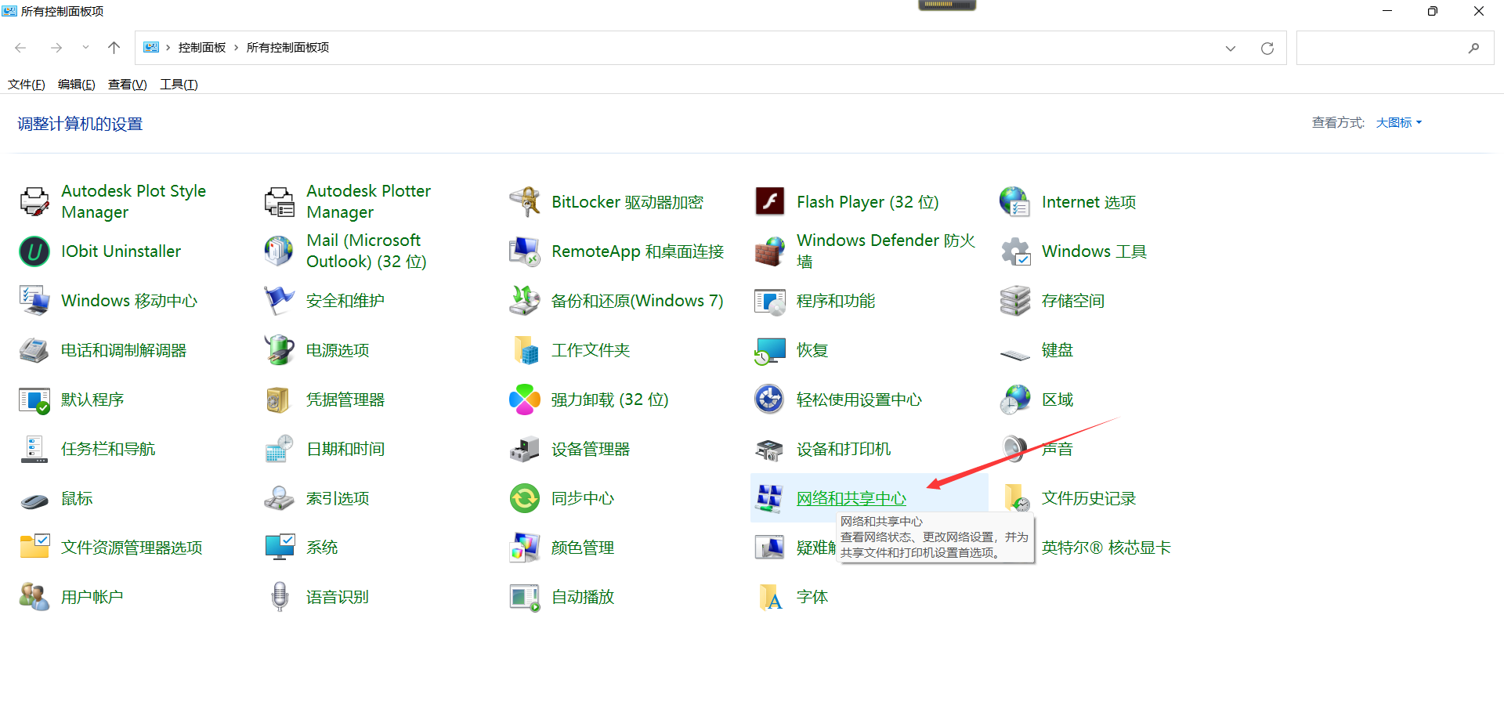Image resolution: width=1504 pixels, height=705 pixels.
Task: Open the 英特尔® 核芯显卡 link
Action: pos(1106,548)
